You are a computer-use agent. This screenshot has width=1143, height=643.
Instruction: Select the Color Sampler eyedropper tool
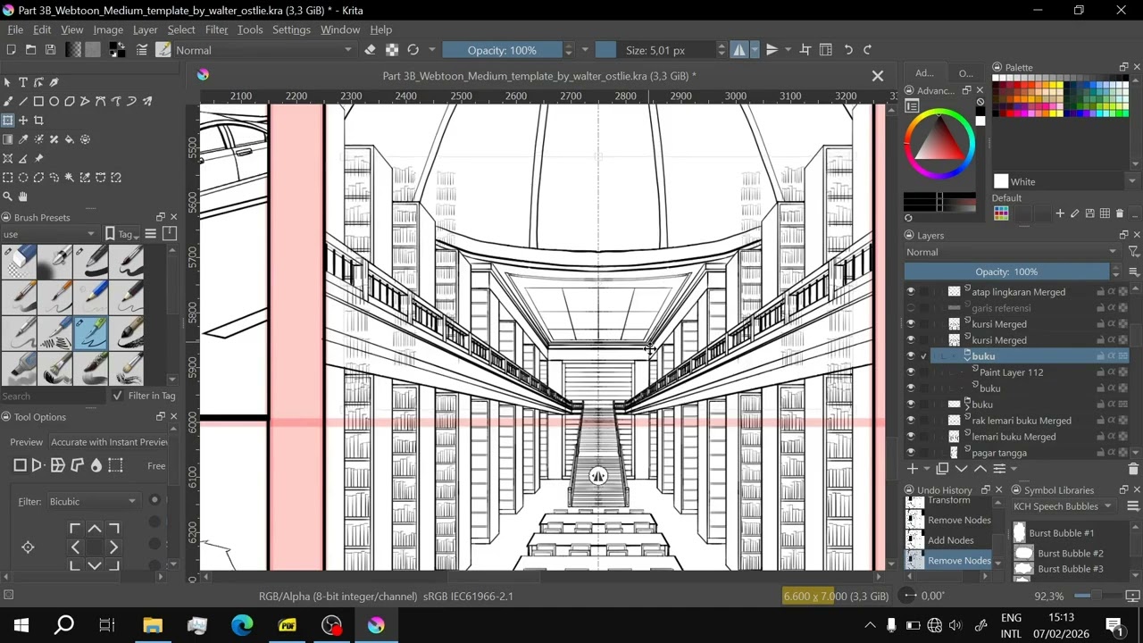[x=23, y=139]
